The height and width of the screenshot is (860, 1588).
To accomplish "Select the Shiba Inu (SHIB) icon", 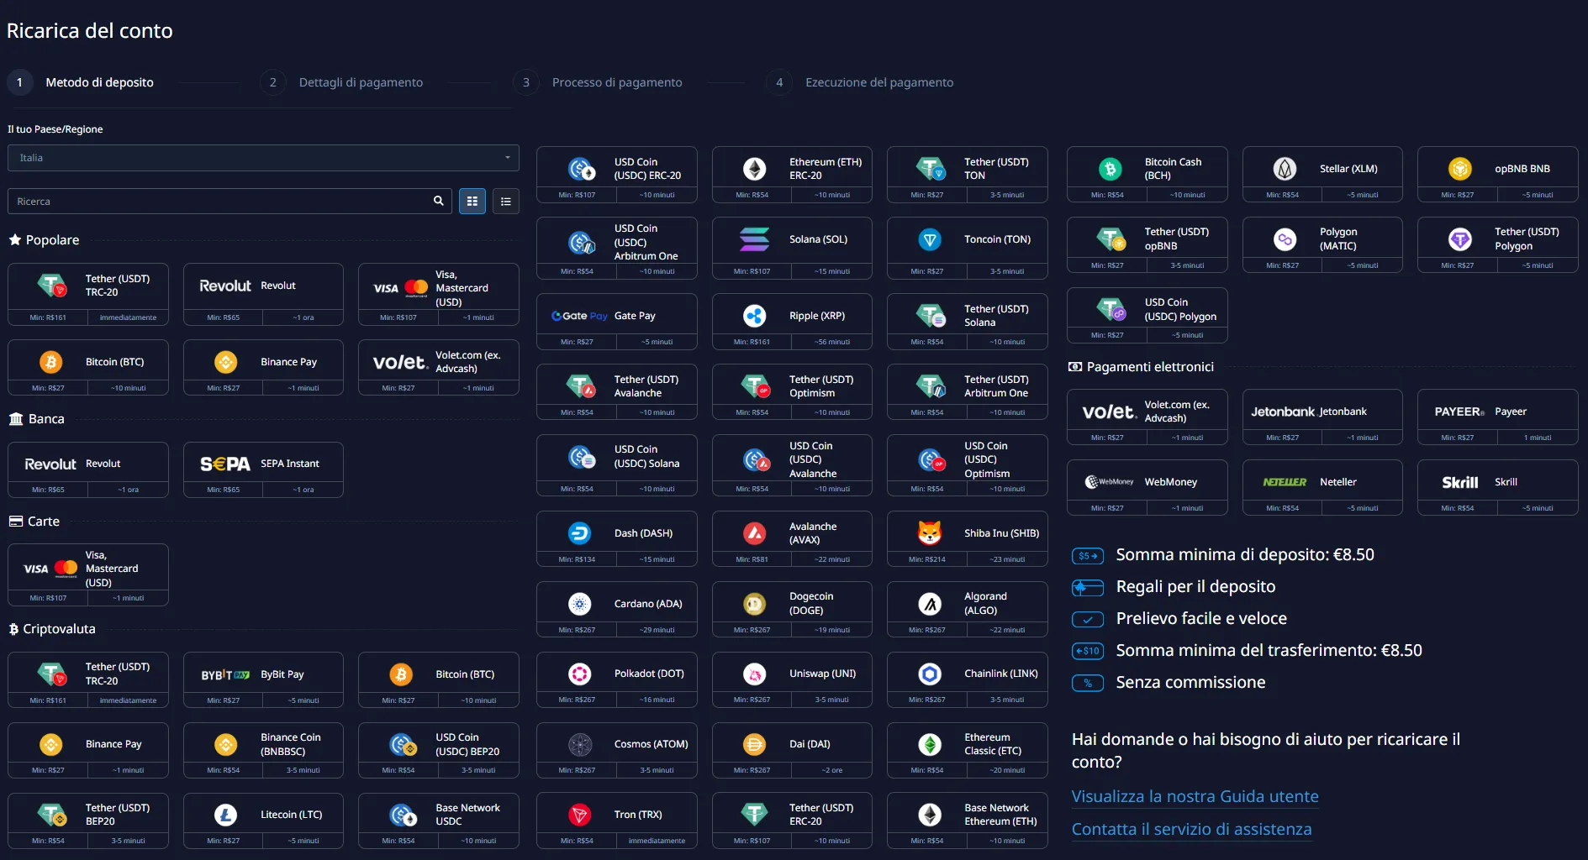I will [929, 533].
